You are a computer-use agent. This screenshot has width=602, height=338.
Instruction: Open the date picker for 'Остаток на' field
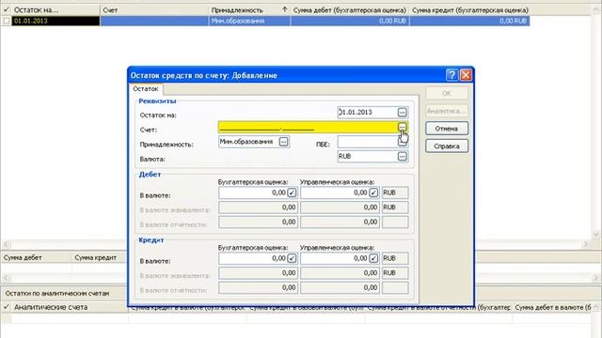tap(402, 113)
